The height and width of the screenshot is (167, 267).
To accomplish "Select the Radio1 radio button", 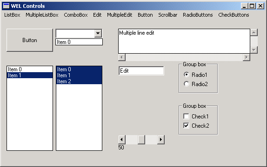I will (x=196, y=74).
